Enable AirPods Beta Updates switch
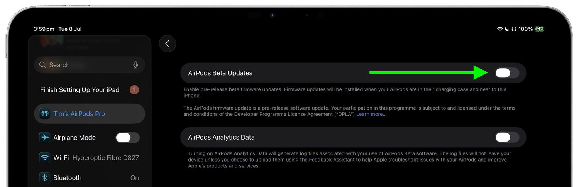The image size is (579, 187). point(507,73)
